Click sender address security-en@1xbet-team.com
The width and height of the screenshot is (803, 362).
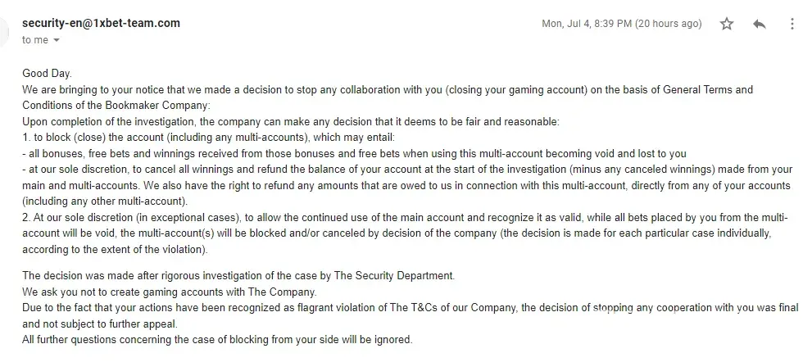101,23
